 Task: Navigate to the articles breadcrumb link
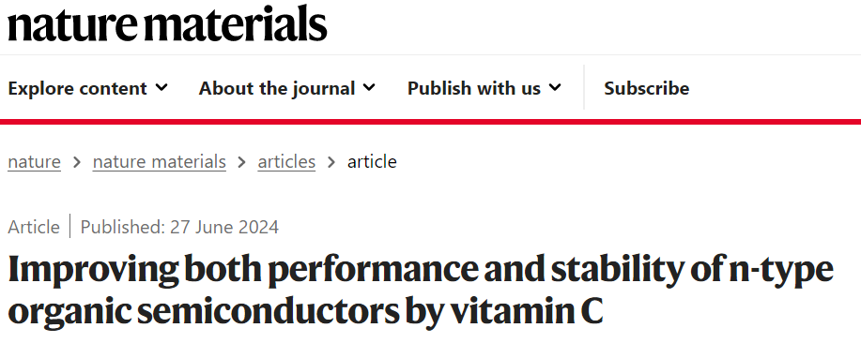pyautogui.click(x=286, y=161)
